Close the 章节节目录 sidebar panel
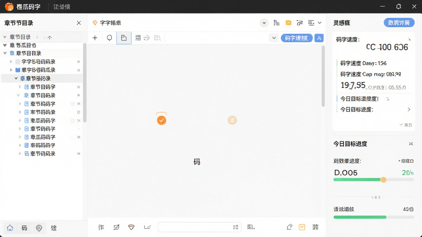The width and height of the screenshot is (422, 237). [x=79, y=23]
